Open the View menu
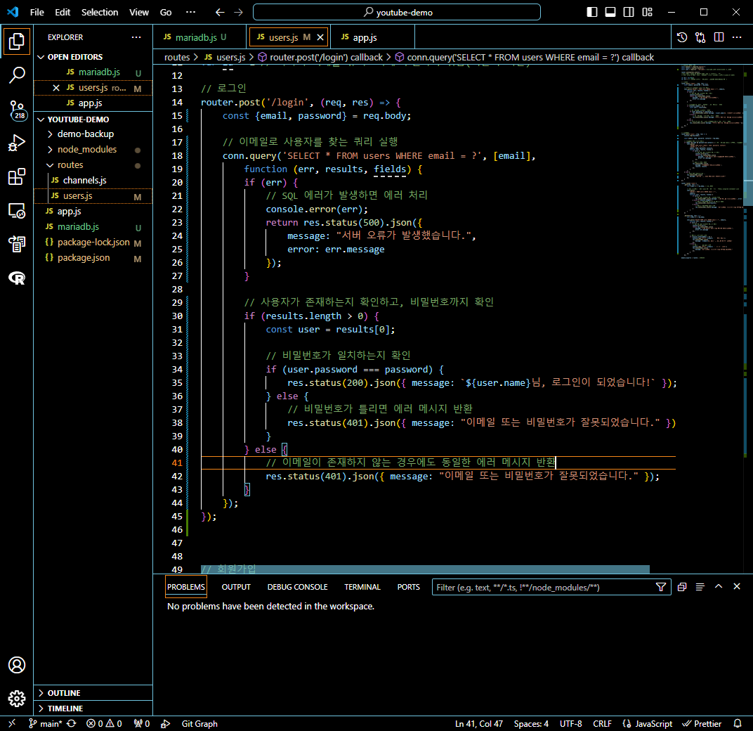This screenshot has width=753, height=731. [x=139, y=12]
